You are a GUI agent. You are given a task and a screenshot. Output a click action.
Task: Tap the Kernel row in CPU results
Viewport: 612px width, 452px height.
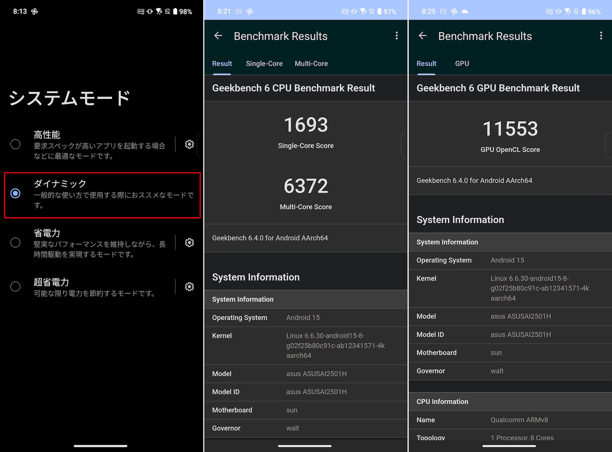(306, 346)
